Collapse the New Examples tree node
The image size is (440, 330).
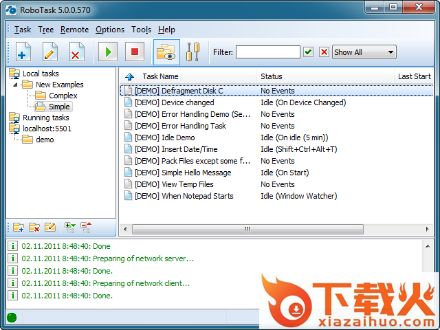pyautogui.click(x=15, y=85)
